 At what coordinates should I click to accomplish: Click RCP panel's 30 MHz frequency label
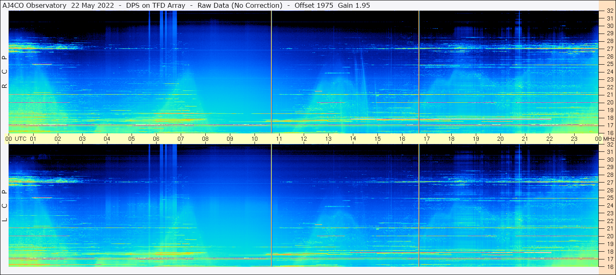(x=610, y=26)
